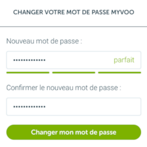Click the CHANGER VOTRE MOT DE PASSE MYVOO heading
The image size is (147, 147).
73,12
